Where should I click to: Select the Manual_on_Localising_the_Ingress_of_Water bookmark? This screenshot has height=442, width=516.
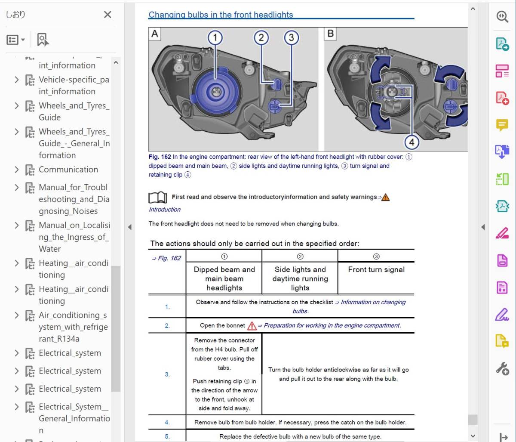click(x=74, y=237)
